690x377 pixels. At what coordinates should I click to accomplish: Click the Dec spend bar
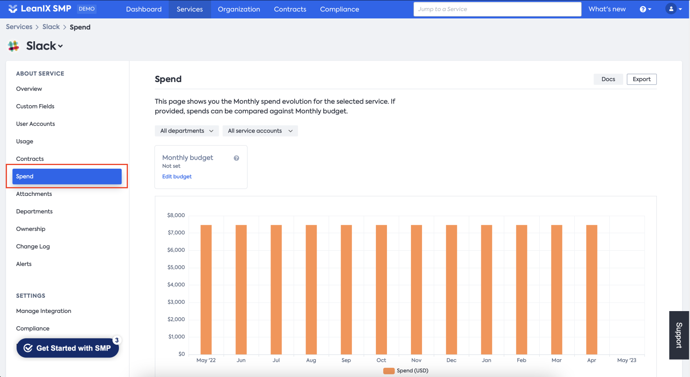[x=451, y=290]
